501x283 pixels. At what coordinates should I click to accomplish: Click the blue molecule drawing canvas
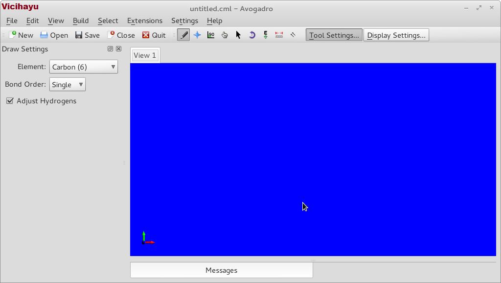(313, 160)
